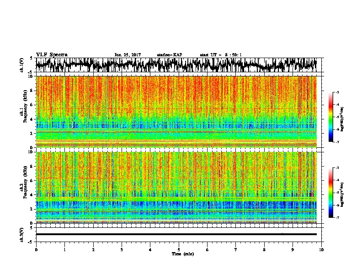Image resolution: width=362 pixels, height=280 pixels.
Task: Click the "7" tick label on time axis
Action: pos(236,250)
